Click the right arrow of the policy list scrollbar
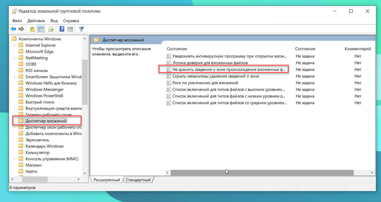The image size is (381, 202). pyautogui.click(x=372, y=173)
